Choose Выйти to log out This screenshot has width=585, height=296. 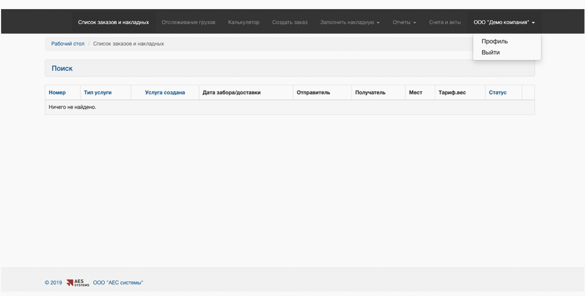[x=490, y=52]
